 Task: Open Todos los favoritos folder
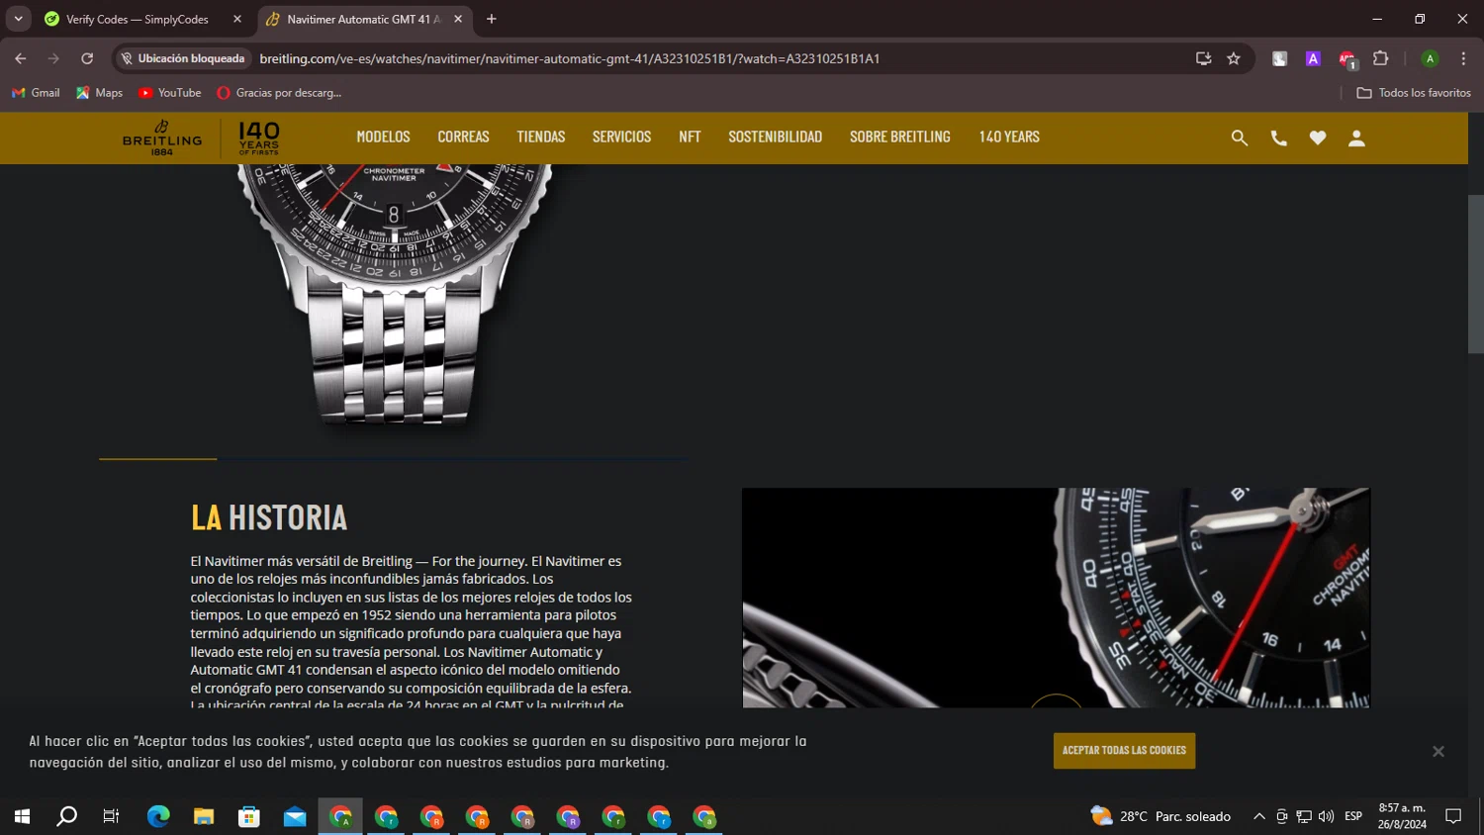point(1414,93)
